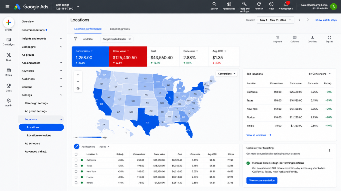
Task: Remove the Target: United States filter
Action: click(130, 39)
